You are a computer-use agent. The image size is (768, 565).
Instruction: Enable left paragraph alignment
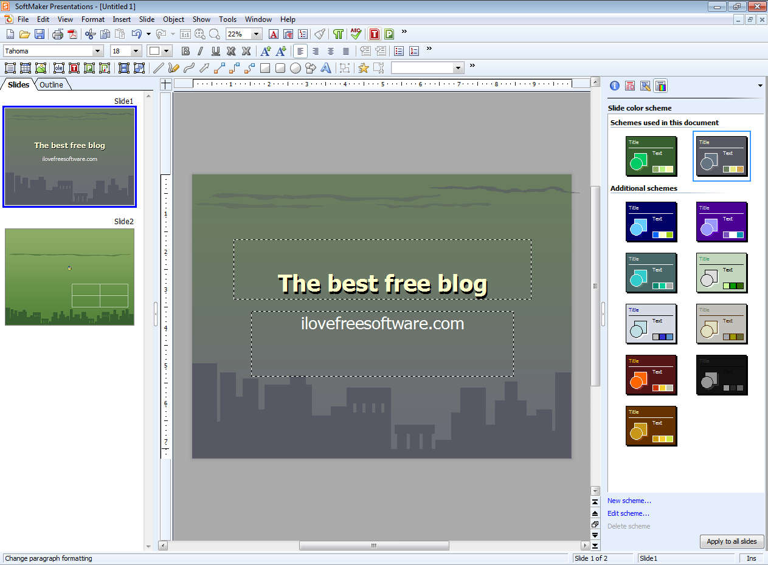[300, 51]
